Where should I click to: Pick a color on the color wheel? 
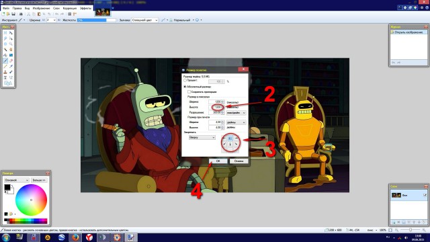[31, 200]
